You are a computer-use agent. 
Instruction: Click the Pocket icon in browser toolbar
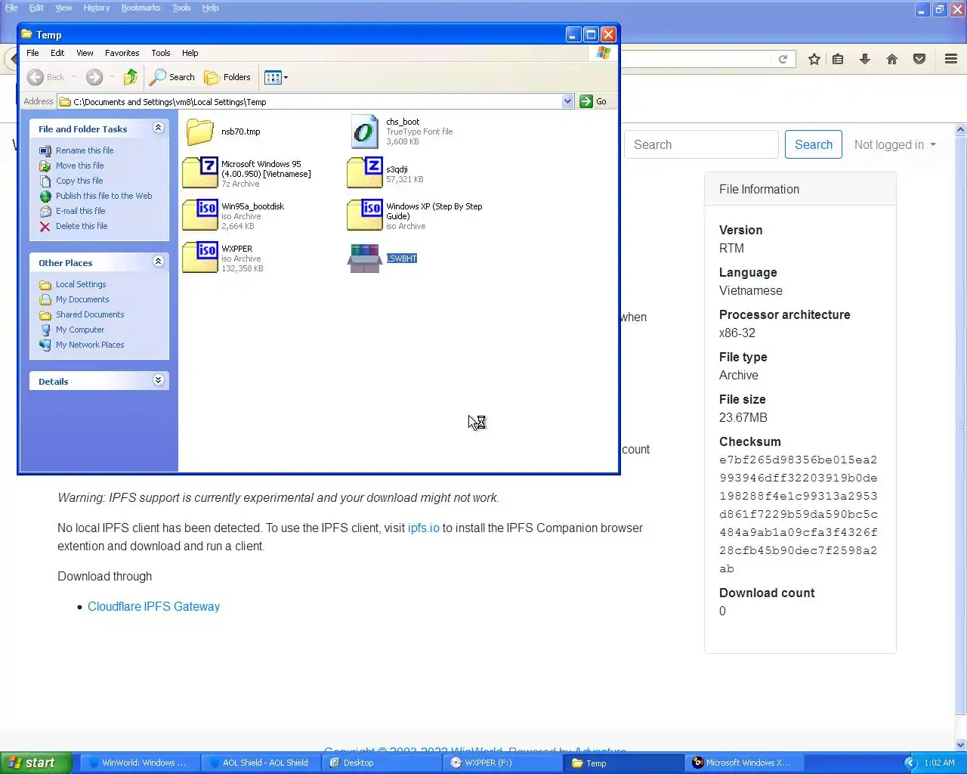tap(919, 59)
